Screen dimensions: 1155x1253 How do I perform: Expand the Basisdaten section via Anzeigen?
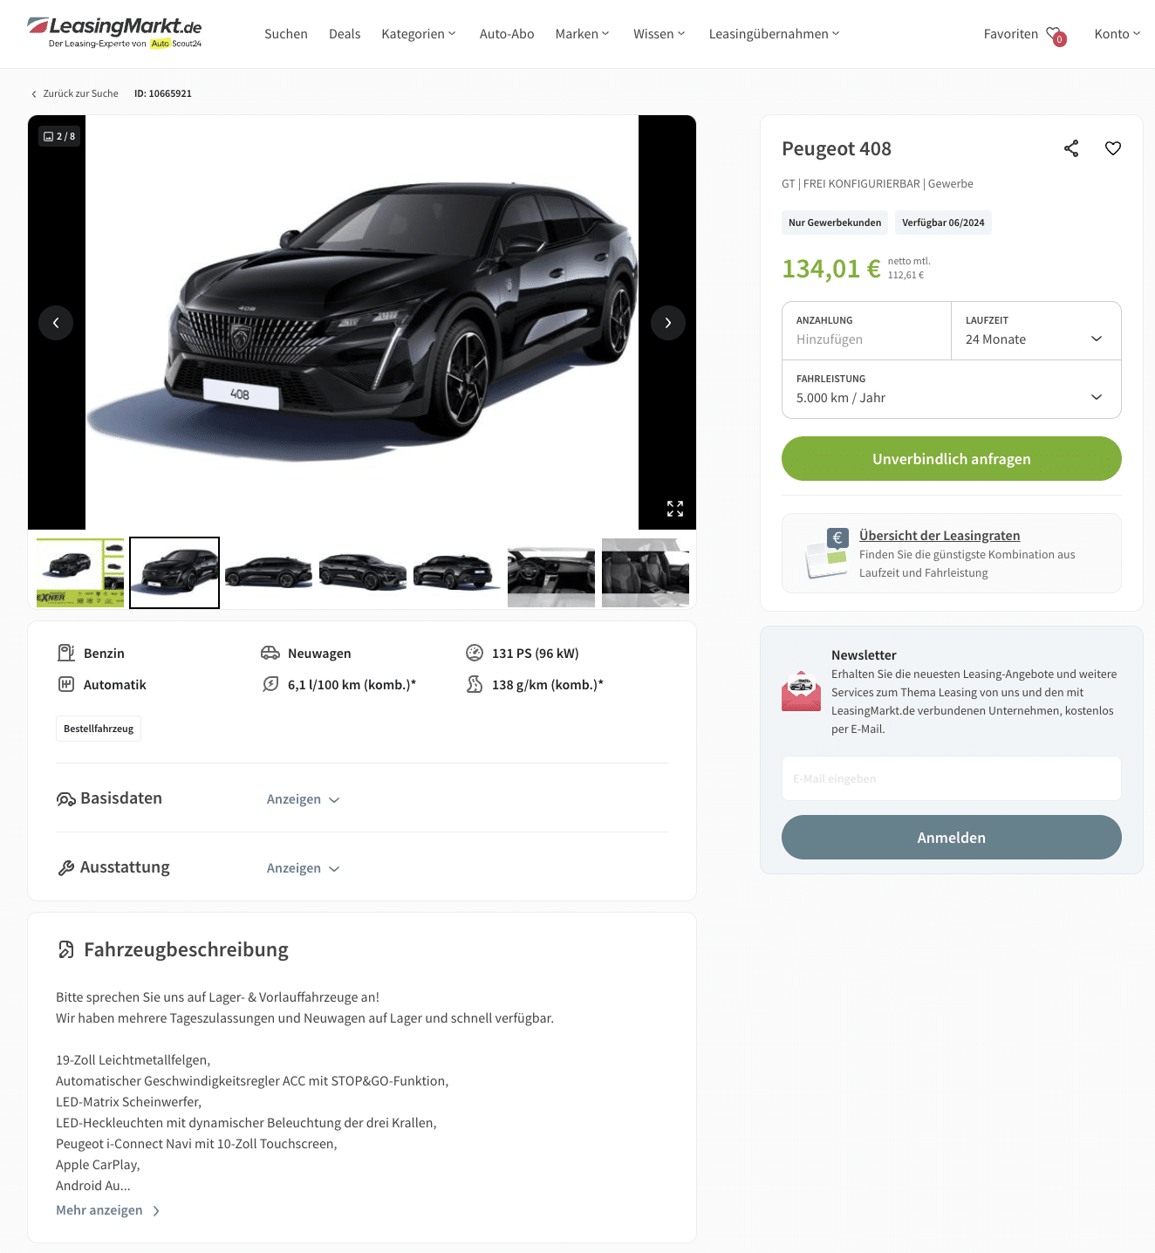(x=303, y=799)
